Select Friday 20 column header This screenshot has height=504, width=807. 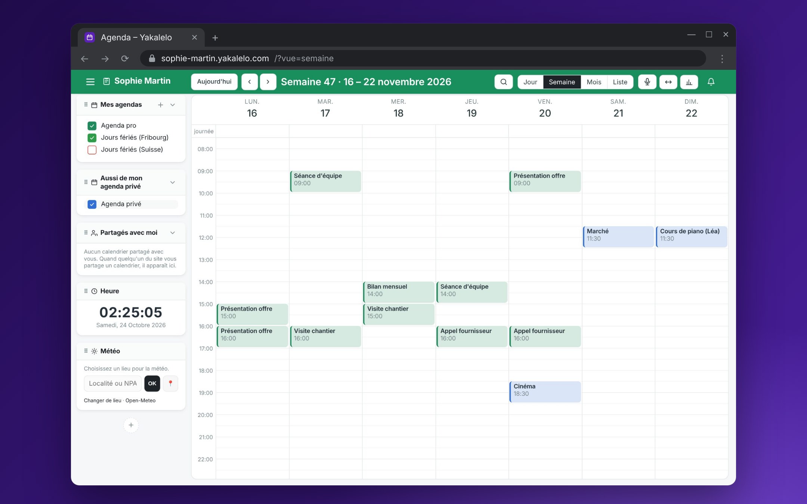coord(545,109)
